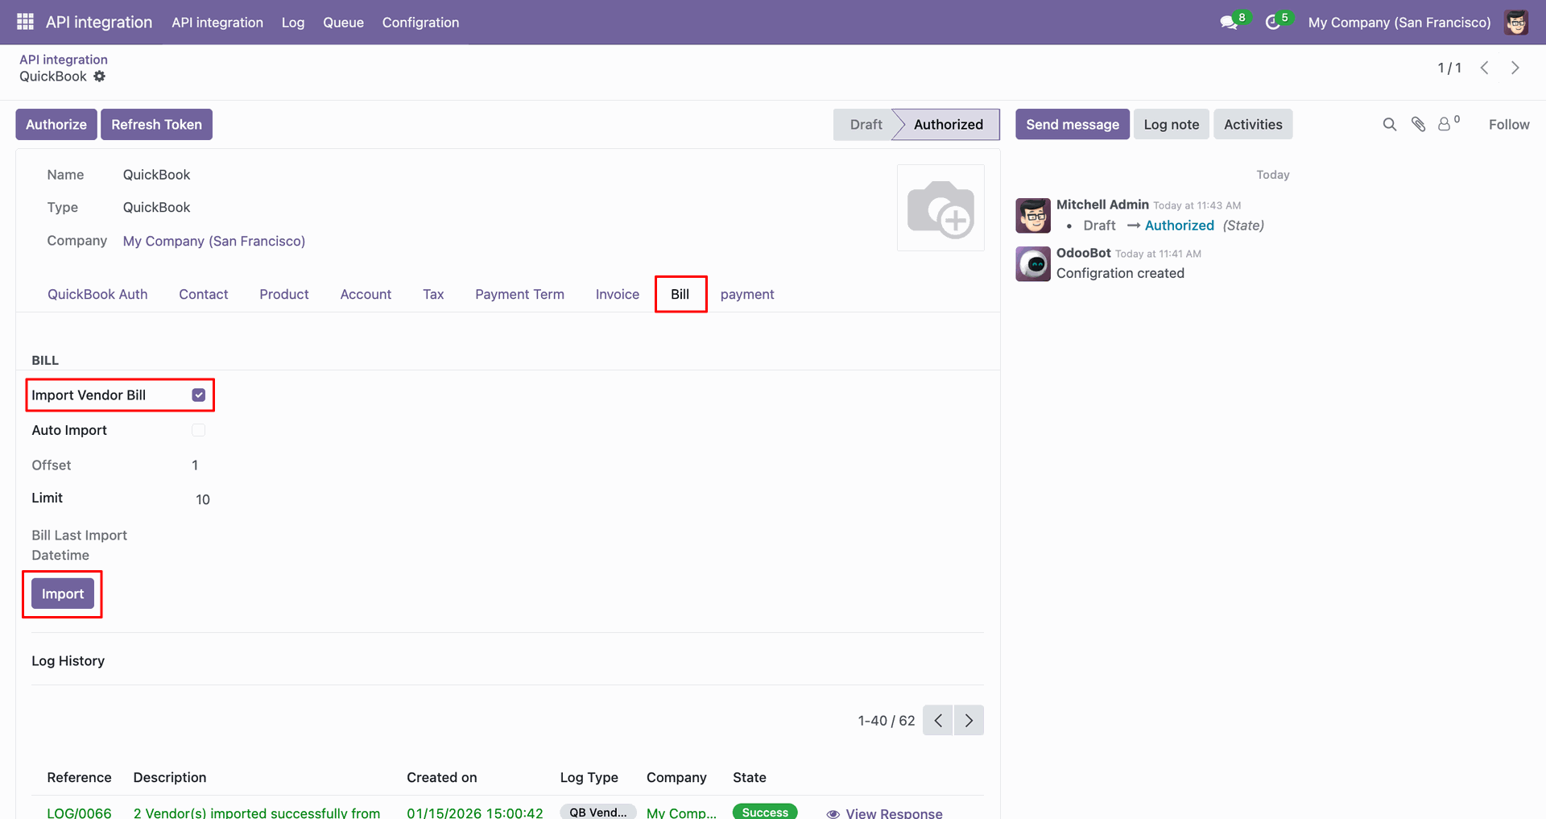
Task: Switch to the Tax tab
Action: (x=433, y=294)
